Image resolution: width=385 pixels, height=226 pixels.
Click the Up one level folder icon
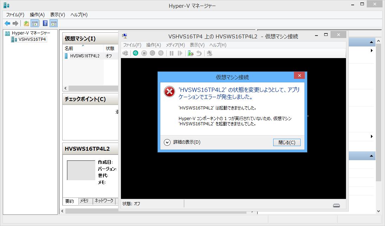[26, 24]
